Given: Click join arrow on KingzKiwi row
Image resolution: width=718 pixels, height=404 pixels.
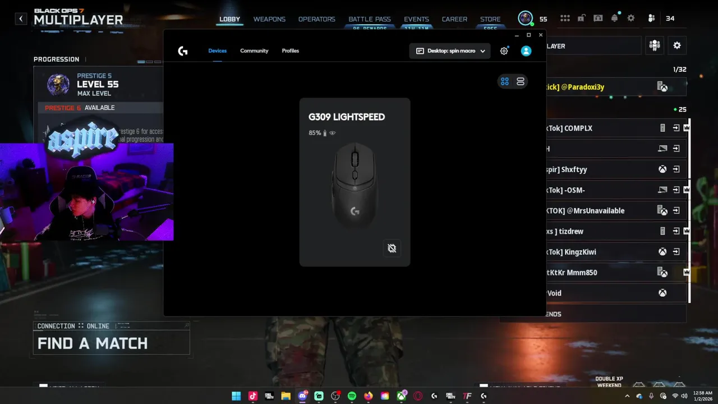Looking at the screenshot, I should [x=676, y=252].
